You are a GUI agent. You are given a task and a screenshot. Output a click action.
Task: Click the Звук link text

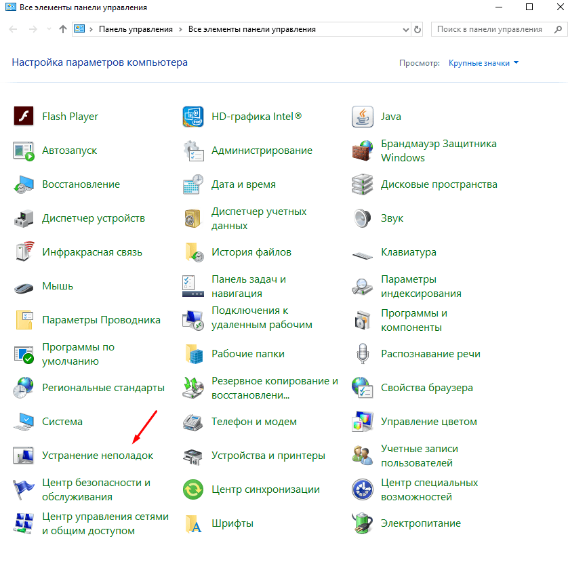pyautogui.click(x=392, y=218)
